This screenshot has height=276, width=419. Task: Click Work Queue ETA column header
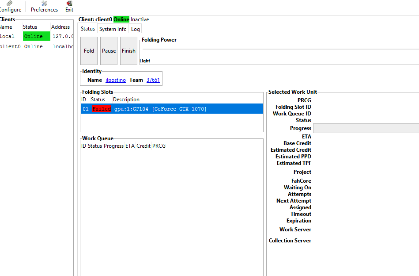click(x=130, y=146)
